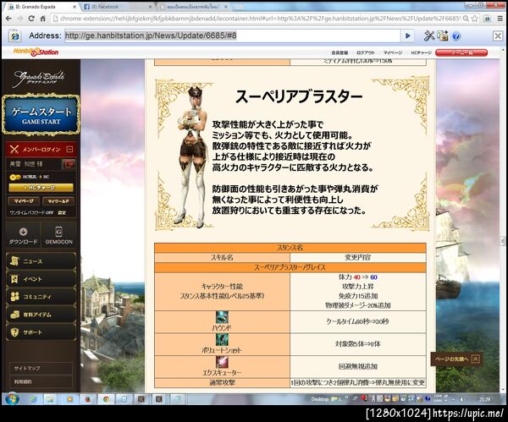Click the magnifier zoom icon in address bar
The height and width of the screenshot is (422, 508).
pyautogui.click(x=466, y=19)
